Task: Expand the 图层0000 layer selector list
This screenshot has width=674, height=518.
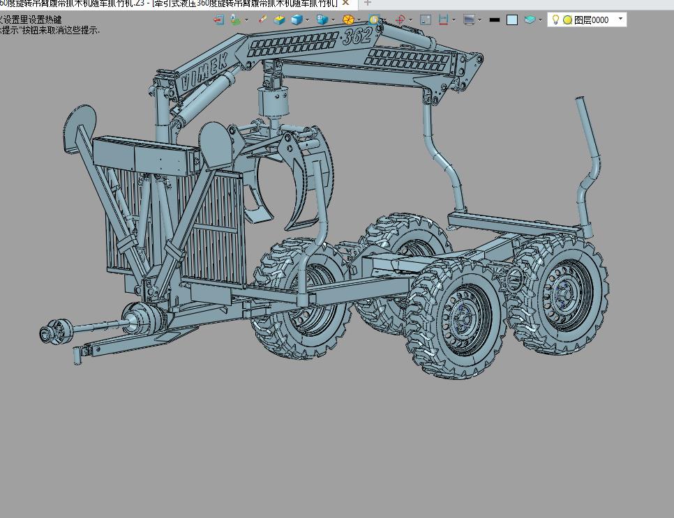Action: tap(620, 19)
